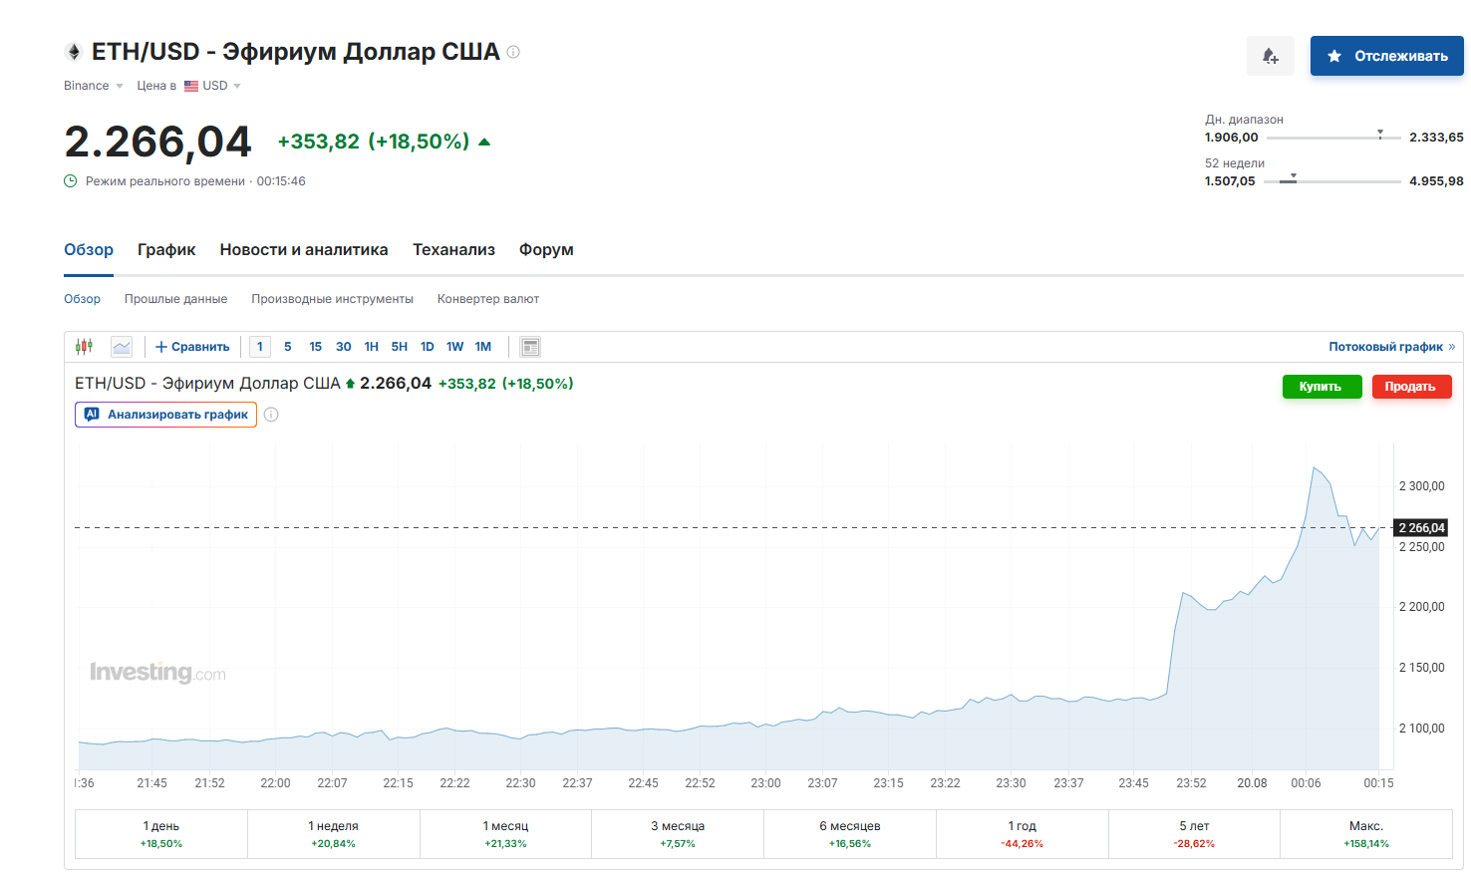Select area chart type icon
The width and height of the screenshot is (1471, 880).
click(x=122, y=347)
